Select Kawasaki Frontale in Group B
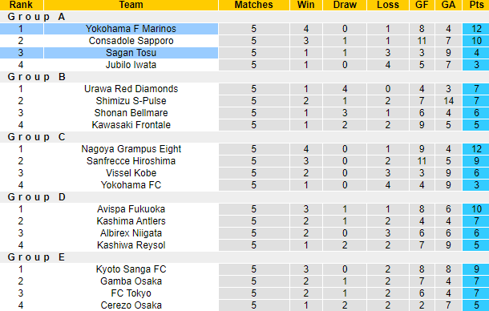 tap(131, 125)
